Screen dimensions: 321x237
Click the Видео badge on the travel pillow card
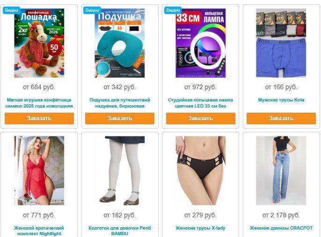92,10
